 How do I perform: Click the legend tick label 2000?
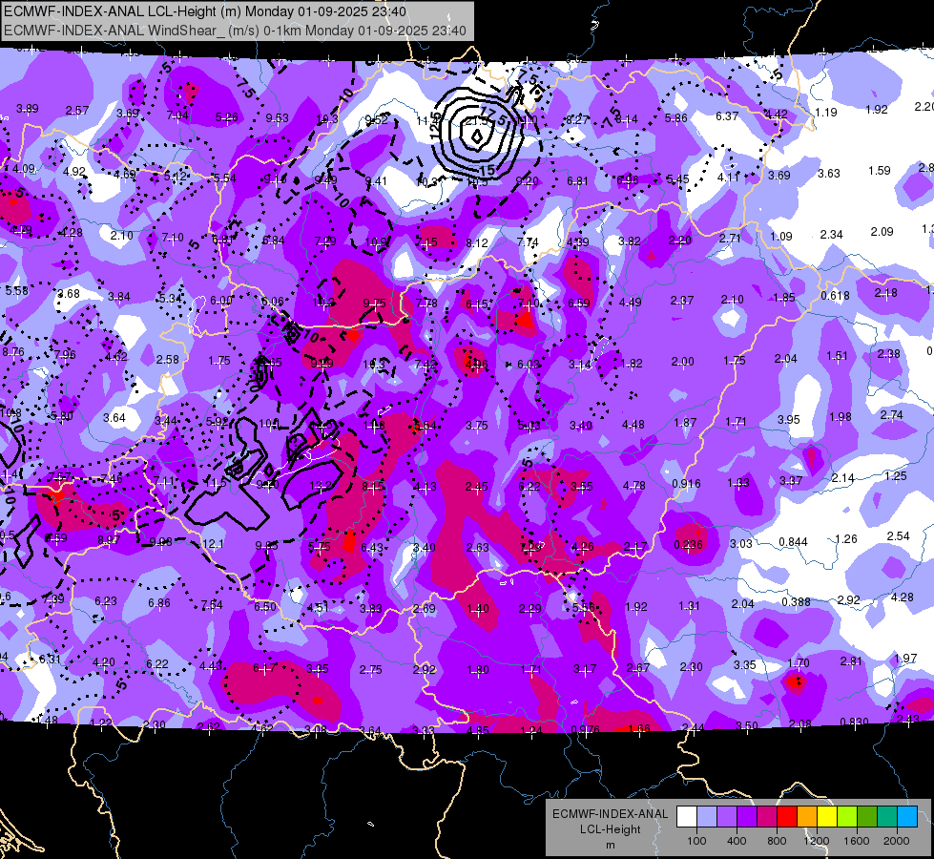point(897,841)
